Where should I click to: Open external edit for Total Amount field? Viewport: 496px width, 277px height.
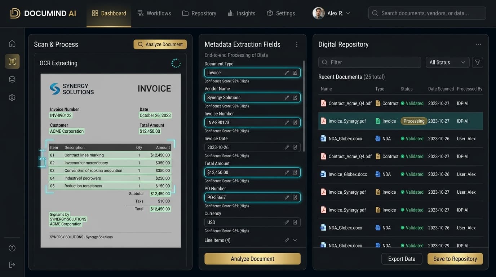[x=295, y=172]
